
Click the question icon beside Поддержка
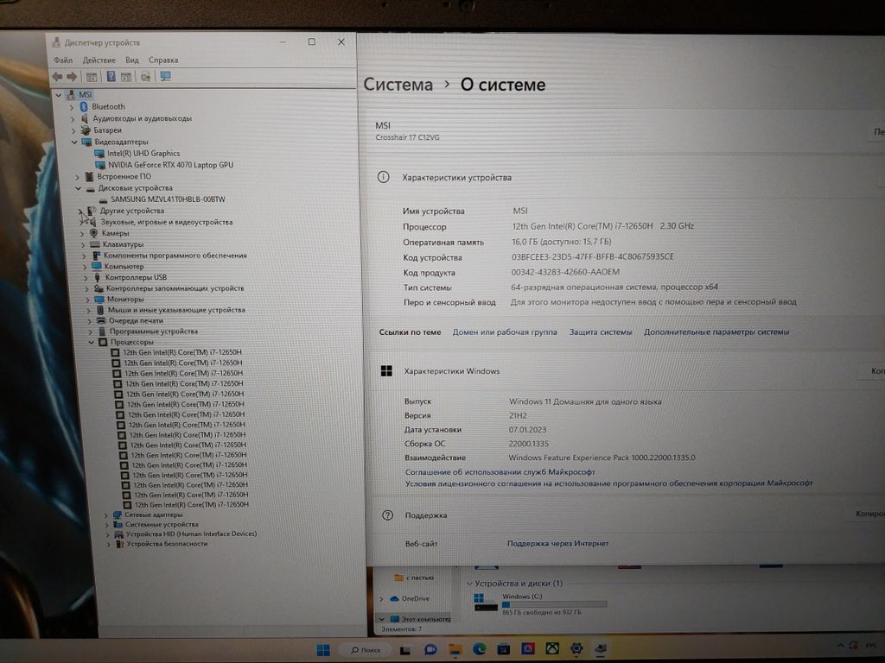click(388, 515)
